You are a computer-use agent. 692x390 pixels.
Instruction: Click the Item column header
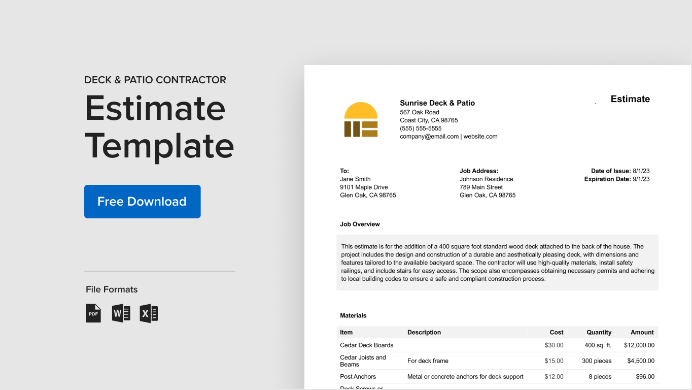click(x=346, y=332)
